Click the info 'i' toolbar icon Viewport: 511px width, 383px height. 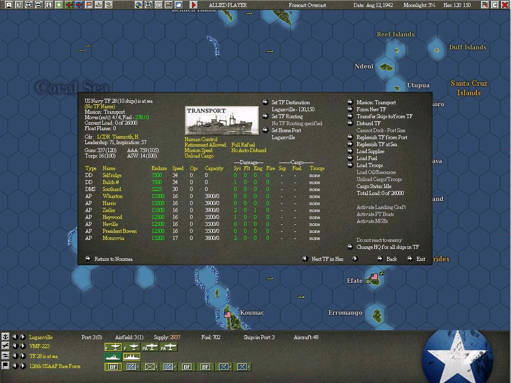48,5
